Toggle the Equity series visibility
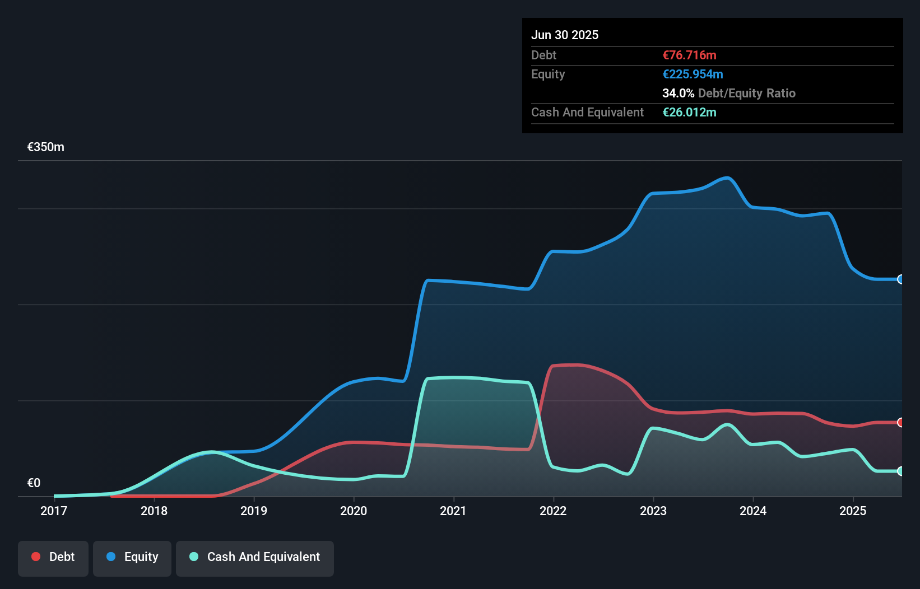 [x=132, y=558]
